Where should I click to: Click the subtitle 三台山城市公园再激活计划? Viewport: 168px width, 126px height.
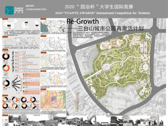pyautogui.click(x=111, y=29)
